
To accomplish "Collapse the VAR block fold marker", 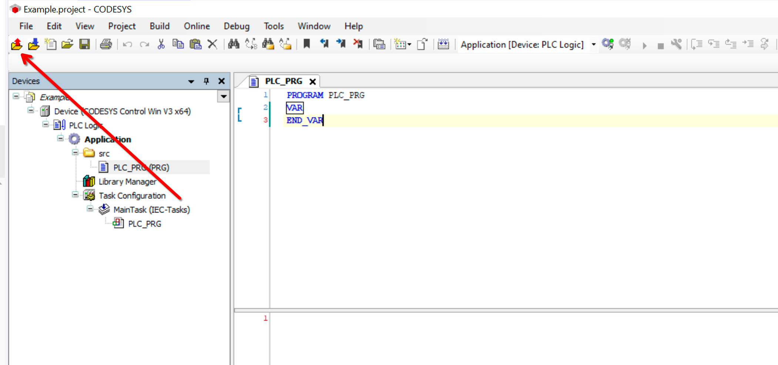I will tap(240, 114).
